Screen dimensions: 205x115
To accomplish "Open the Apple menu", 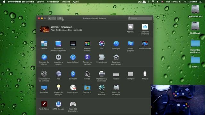I will [x=4, y=2].
